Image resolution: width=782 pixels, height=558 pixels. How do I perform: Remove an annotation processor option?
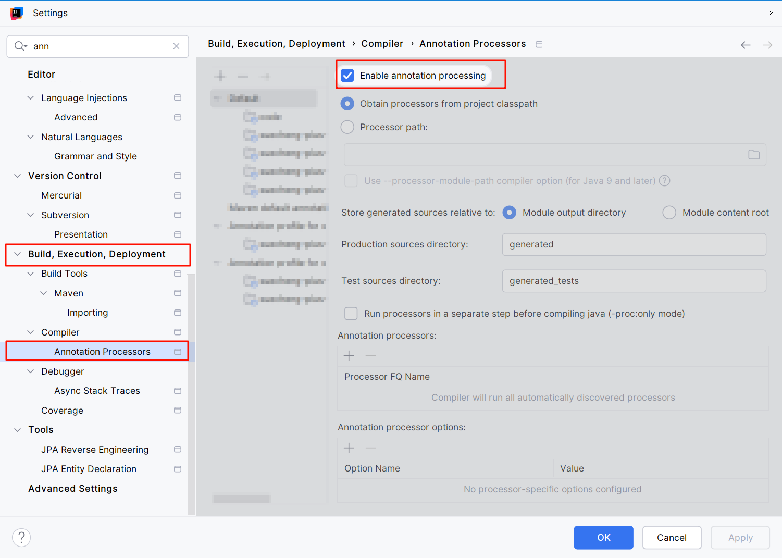[x=370, y=448]
